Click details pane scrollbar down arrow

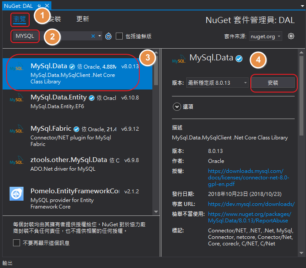pos(301,253)
